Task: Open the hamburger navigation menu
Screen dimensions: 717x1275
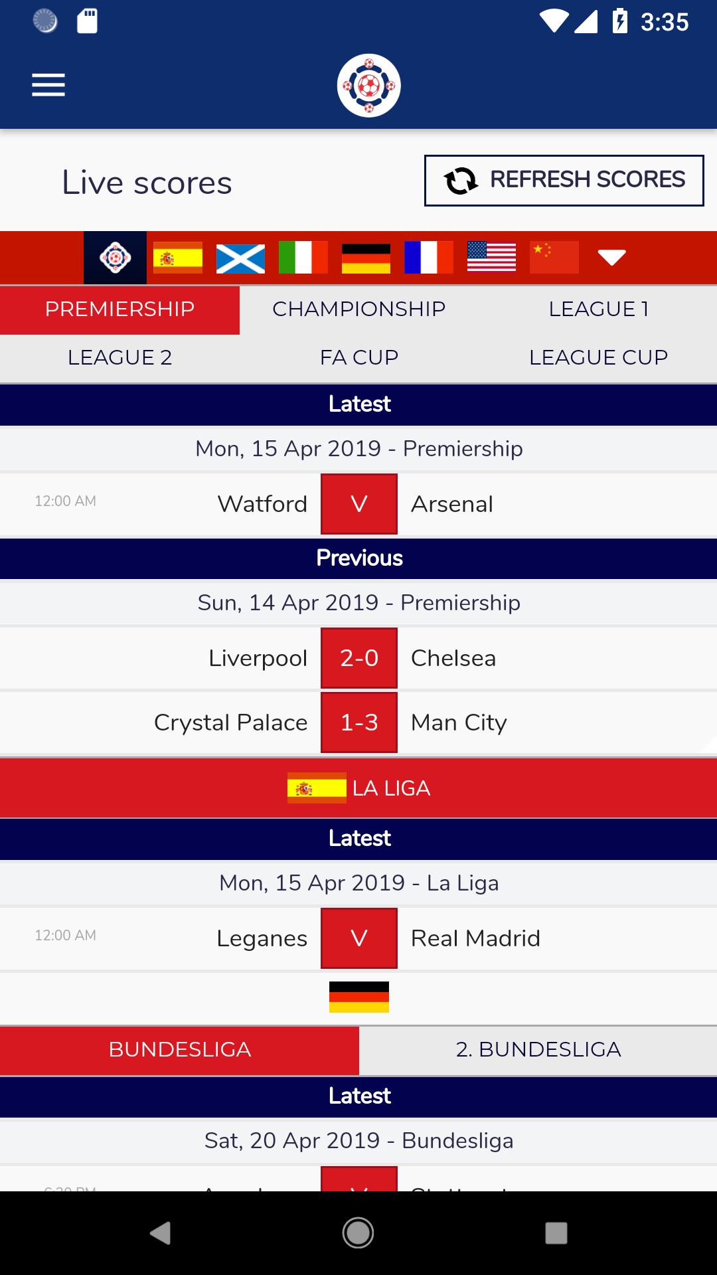Action: click(x=48, y=85)
